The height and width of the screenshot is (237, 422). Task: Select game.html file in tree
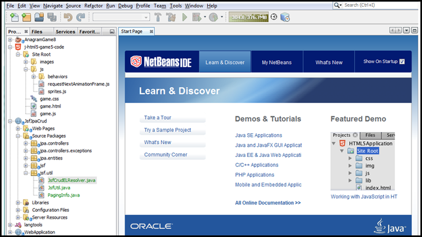(50, 106)
